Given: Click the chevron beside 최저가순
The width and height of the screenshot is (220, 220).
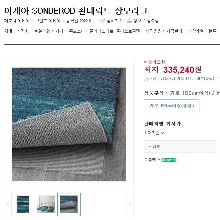Looking at the screenshot, I should tap(162, 133).
